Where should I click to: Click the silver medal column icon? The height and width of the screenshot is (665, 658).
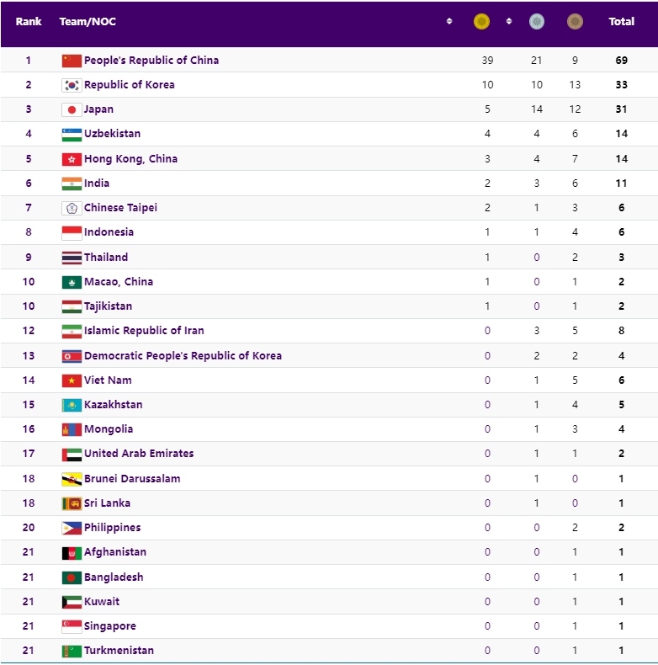pyautogui.click(x=536, y=22)
